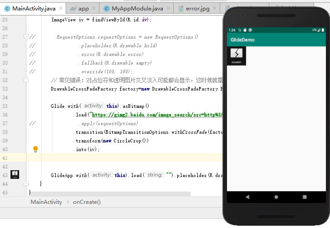
Task: Switch to the MainActivity.java tab
Action: pyautogui.click(x=33, y=9)
